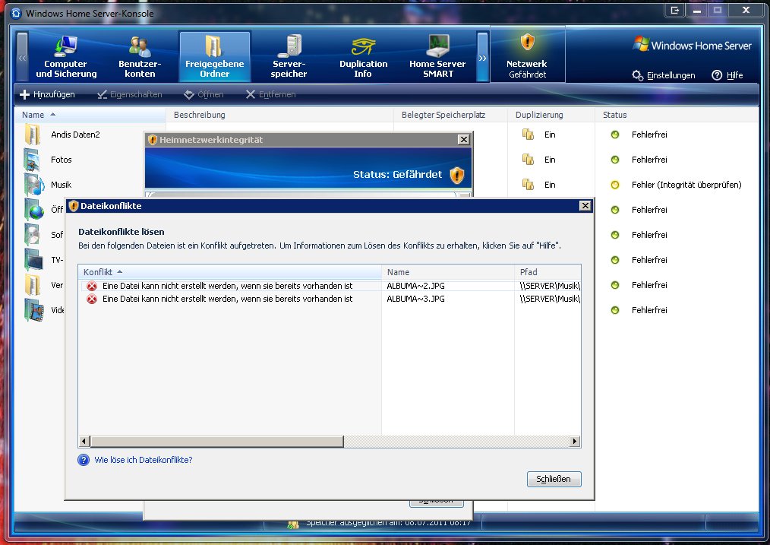The height and width of the screenshot is (545, 770).
Task: Select the Fotos shared folder icon
Action: pyautogui.click(x=32, y=160)
